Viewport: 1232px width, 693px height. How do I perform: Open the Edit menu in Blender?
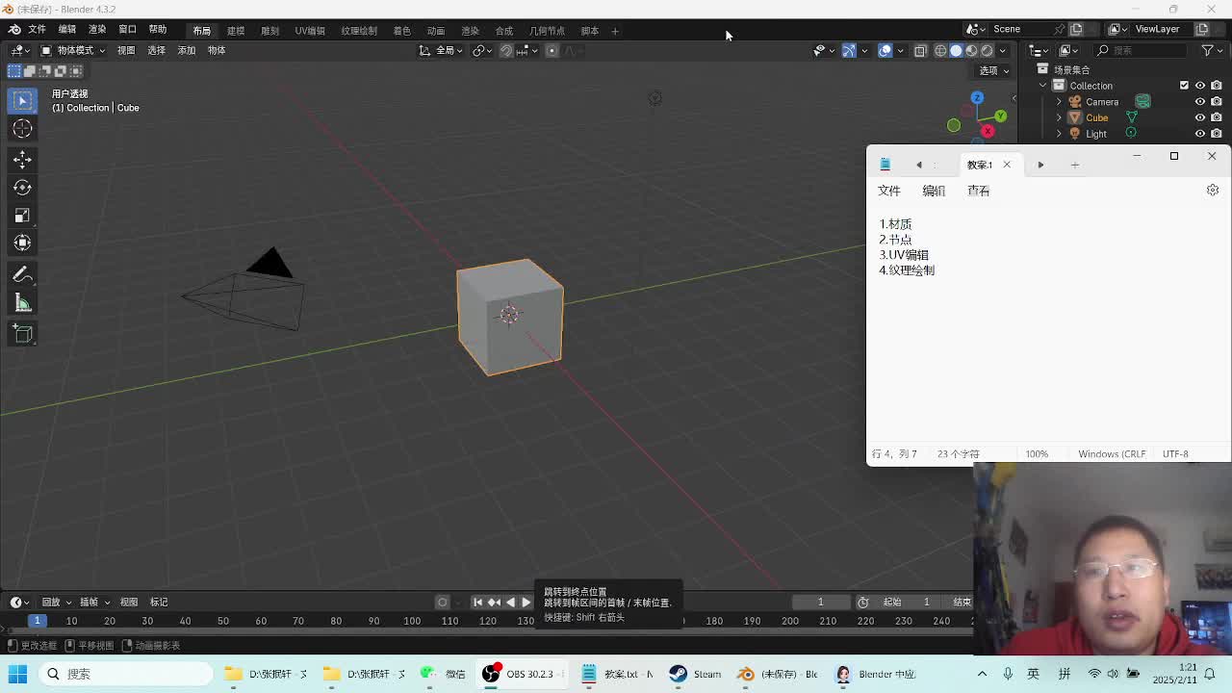(x=66, y=30)
